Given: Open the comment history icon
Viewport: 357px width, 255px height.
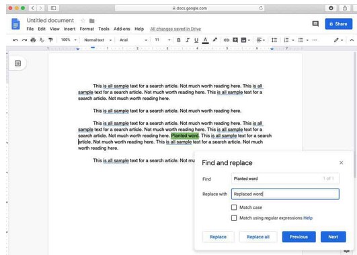Looking at the screenshot, I should point(315,23).
